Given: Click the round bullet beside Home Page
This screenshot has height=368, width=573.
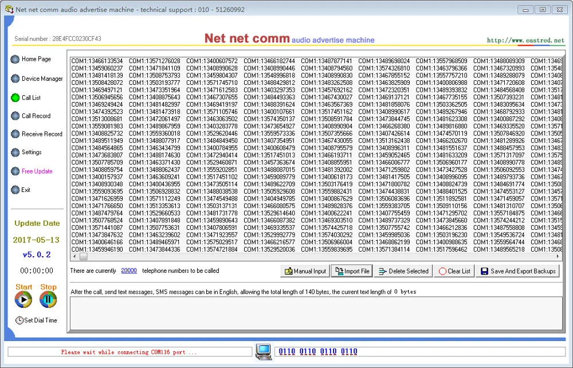Looking at the screenshot, I should click(15, 59).
